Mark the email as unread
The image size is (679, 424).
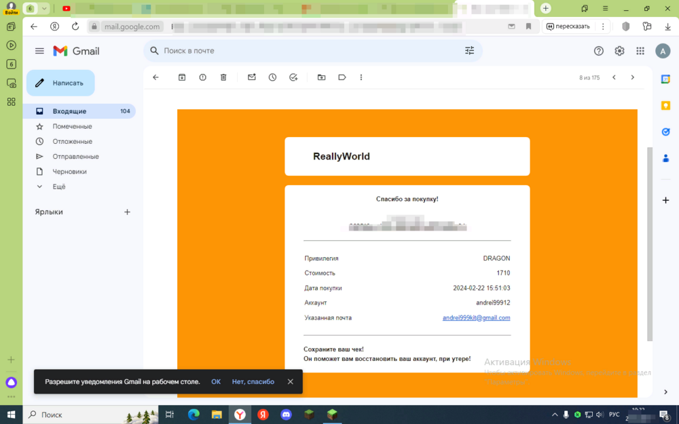[252, 77]
